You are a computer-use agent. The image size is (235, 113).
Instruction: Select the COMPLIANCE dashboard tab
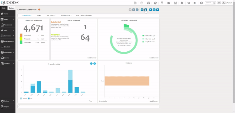[66, 16]
